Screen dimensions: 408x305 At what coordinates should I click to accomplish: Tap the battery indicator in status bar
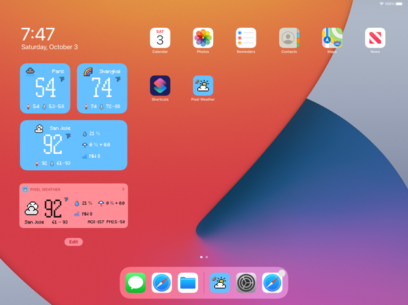[x=399, y=4]
